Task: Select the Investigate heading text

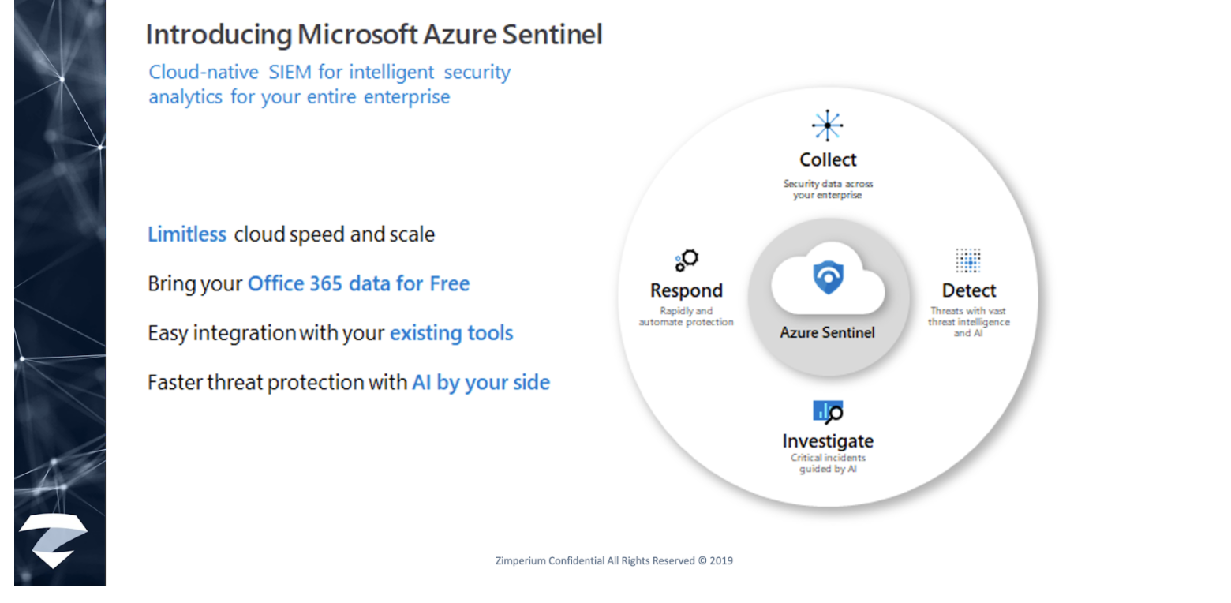Action: coord(828,440)
